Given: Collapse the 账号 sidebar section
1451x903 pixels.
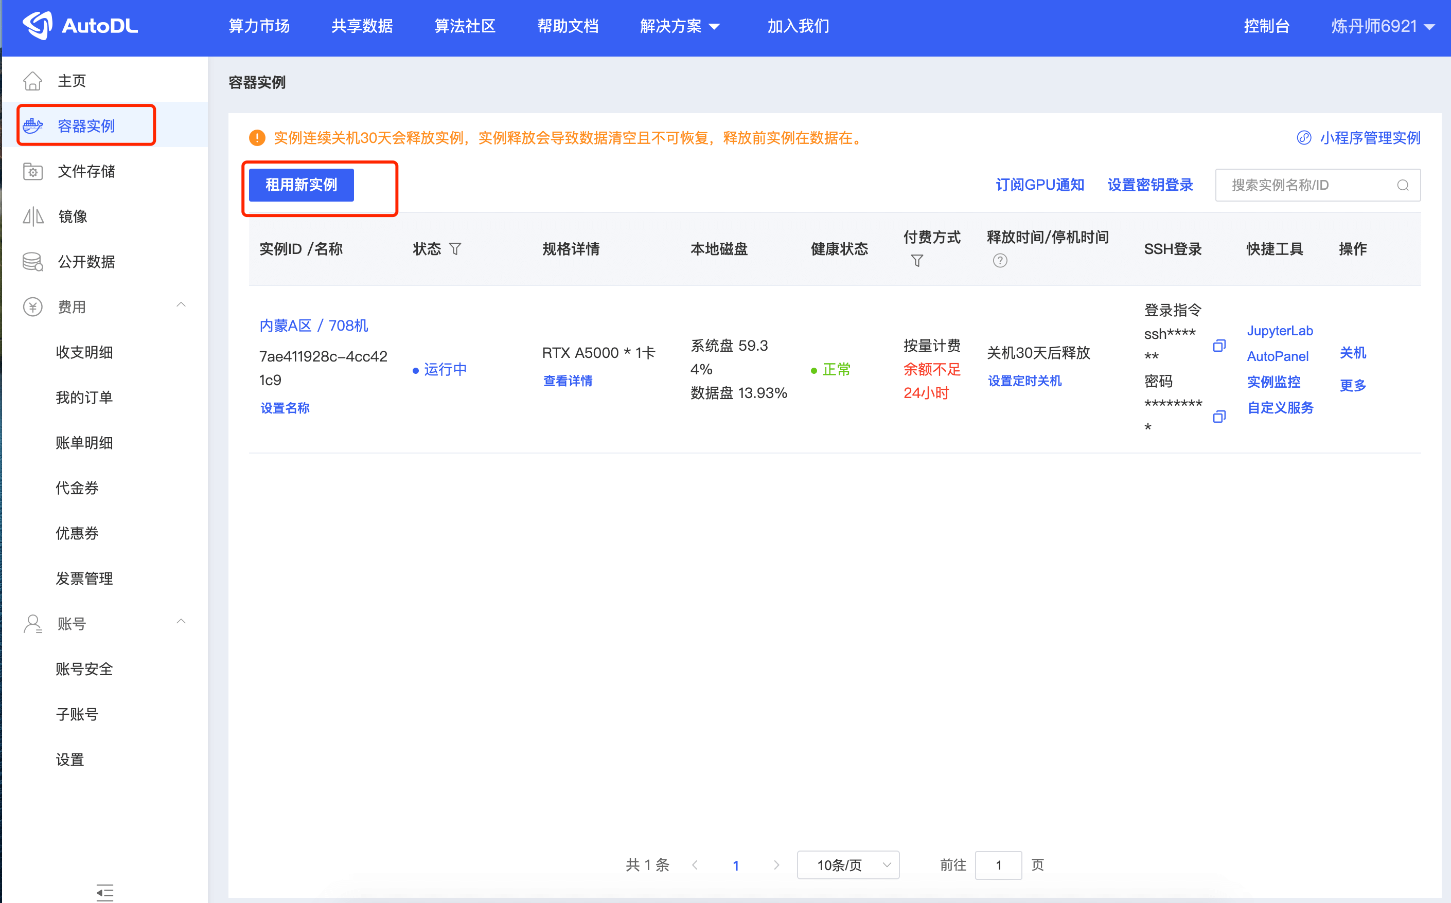Looking at the screenshot, I should [x=181, y=622].
